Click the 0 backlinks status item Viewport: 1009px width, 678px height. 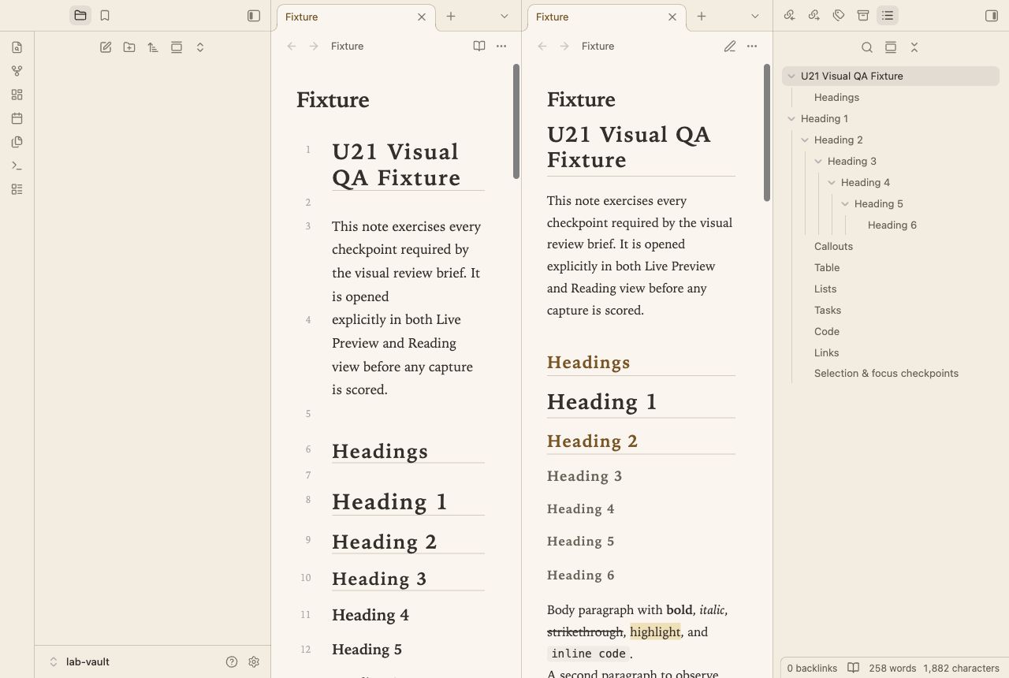(x=812, y=668)
